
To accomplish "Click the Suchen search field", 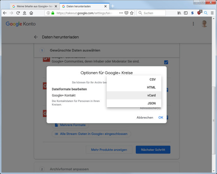I will coord(151,13).
